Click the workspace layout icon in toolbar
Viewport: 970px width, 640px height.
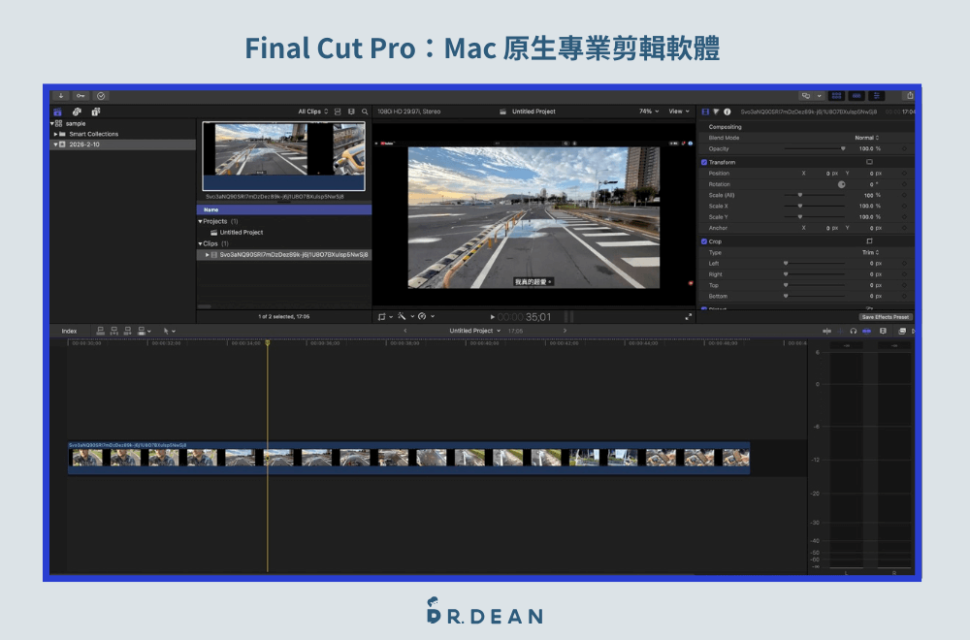tap(805, 96)
